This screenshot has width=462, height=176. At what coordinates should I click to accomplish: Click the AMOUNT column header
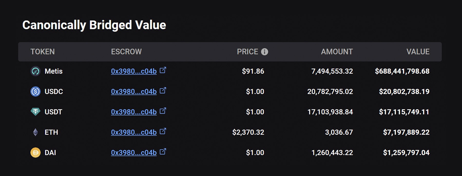(x=337, y=52)
